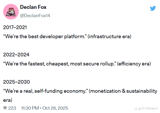Open the Declan Fox display name

33,7
